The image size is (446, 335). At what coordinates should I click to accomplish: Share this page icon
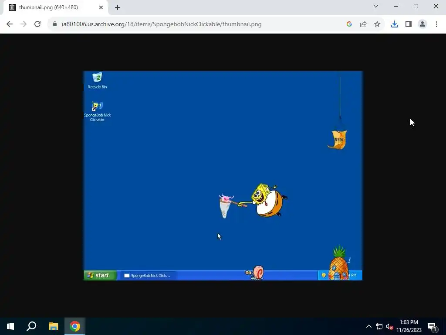tap(363, 24)
